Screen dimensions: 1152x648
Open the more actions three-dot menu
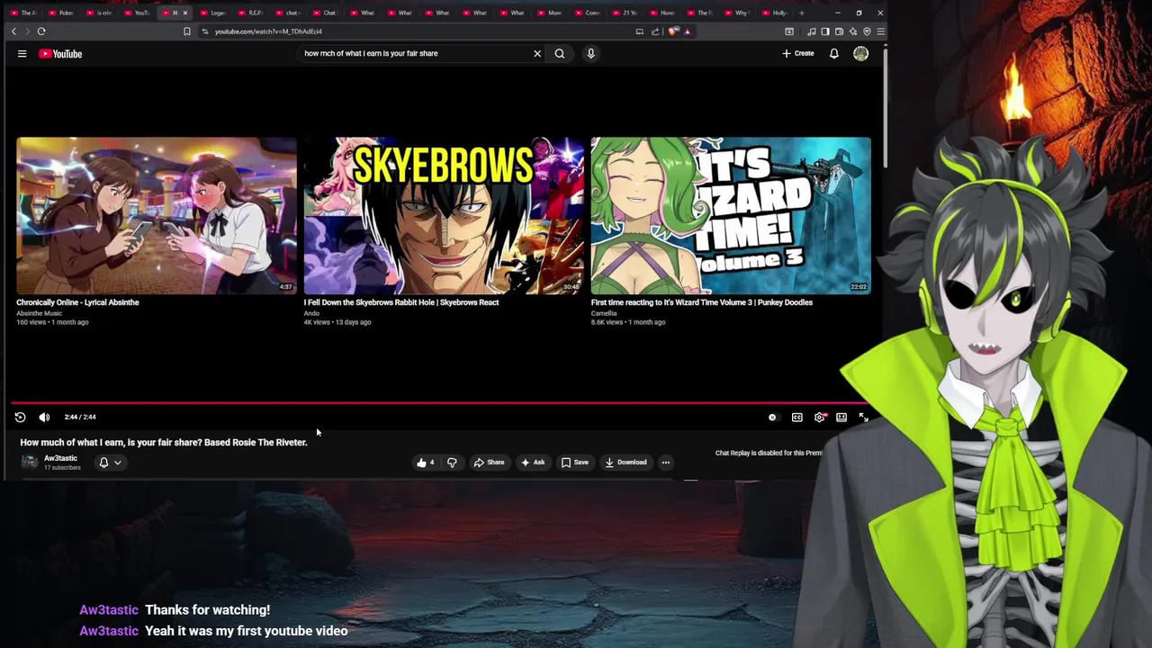[x=666, y=463]
